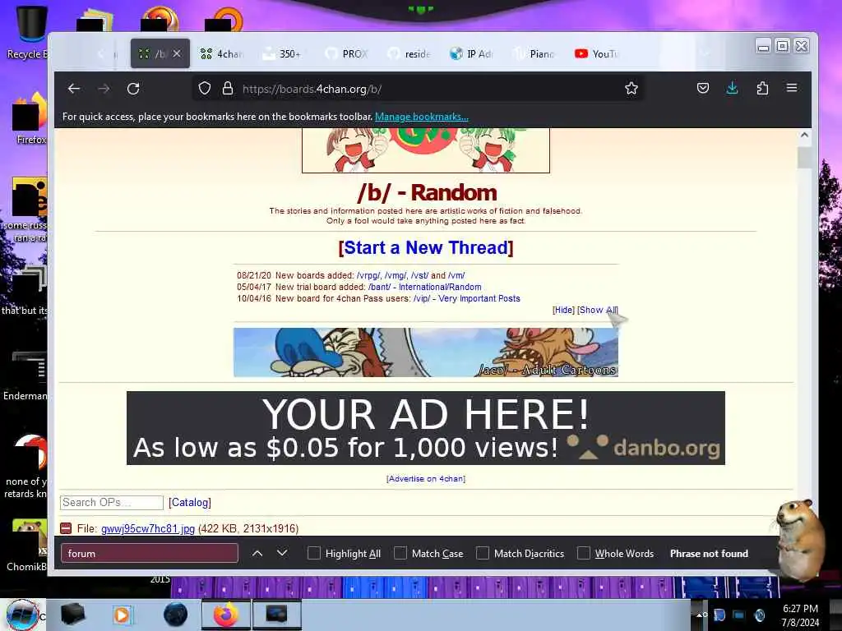Enable Highlight All checkbox
Viewport: 842px width, 631px height.
tap(314, 553)
